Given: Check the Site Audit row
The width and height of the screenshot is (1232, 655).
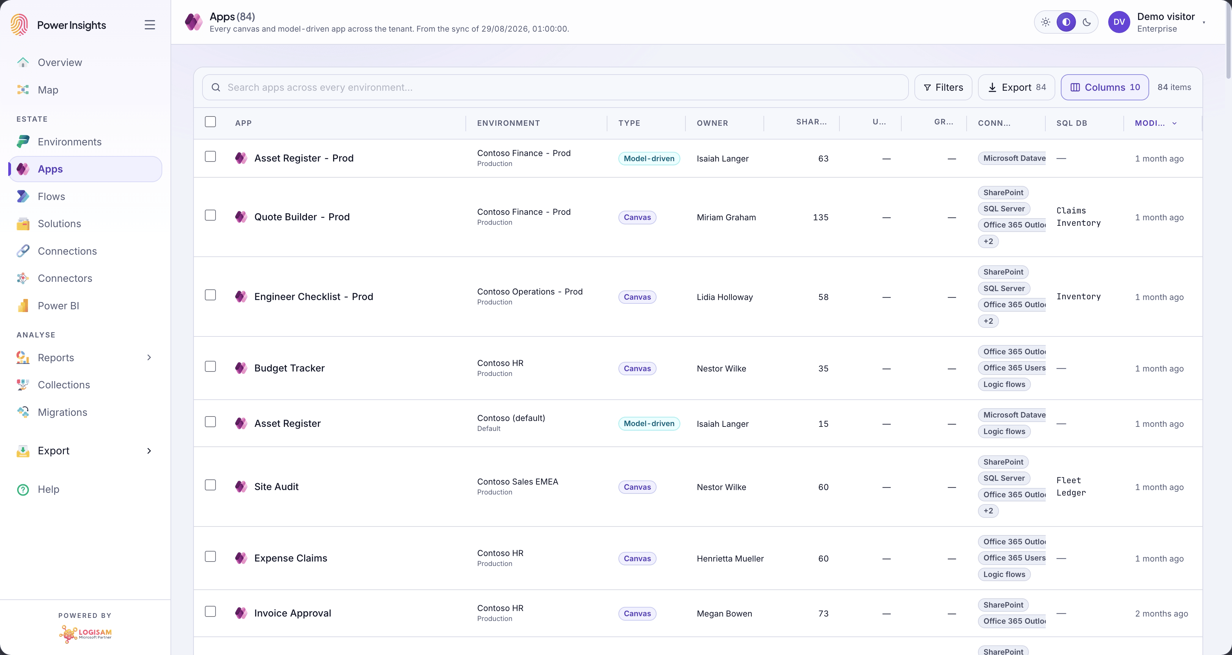Looking at the screenshot, I should click(x=210, y=485).
